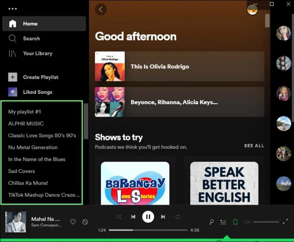This screenshot has height=242, width=294.
Task: Click the Your Library books icon
Action: click(x=12, y=54)
